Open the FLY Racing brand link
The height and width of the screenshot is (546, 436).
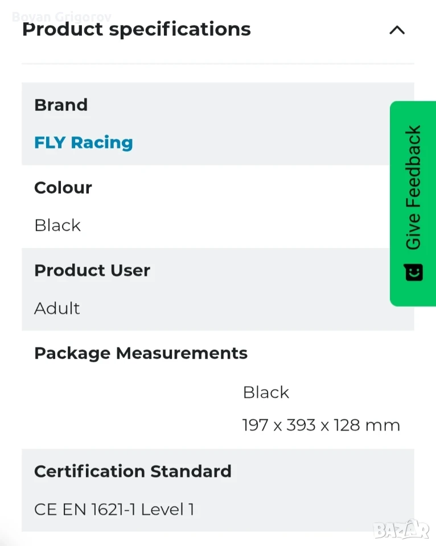(83, 142)
